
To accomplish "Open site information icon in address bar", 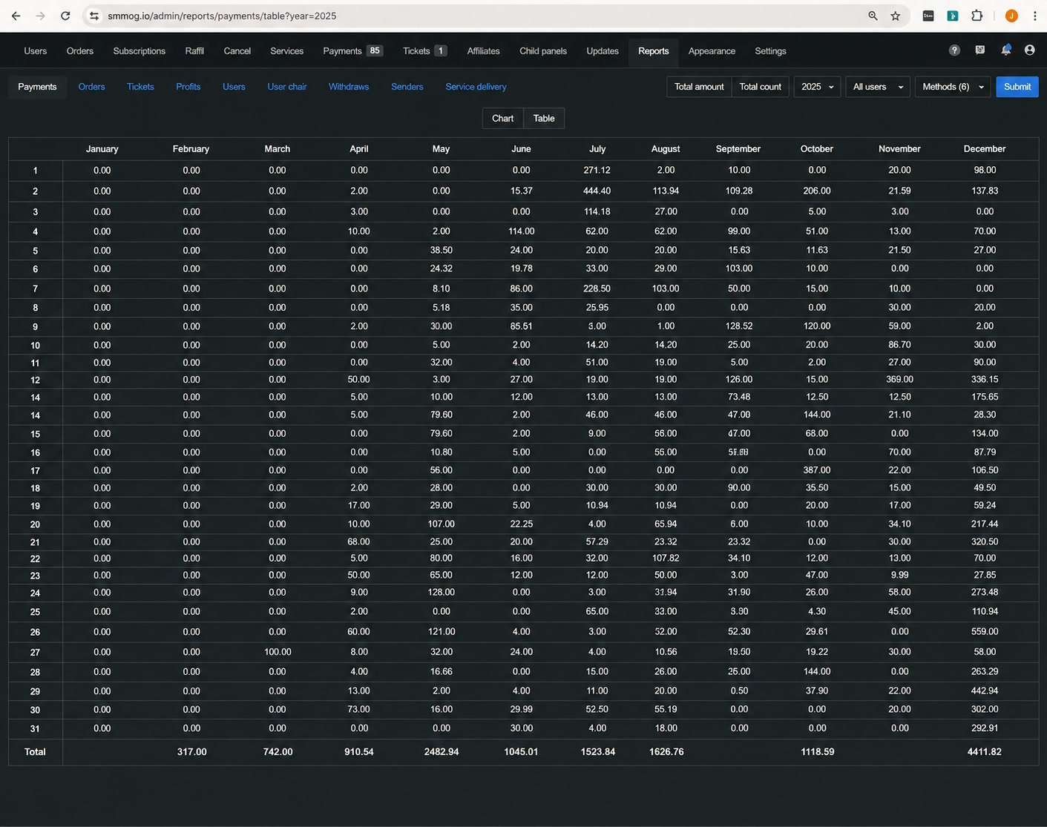I will (93, 16).
